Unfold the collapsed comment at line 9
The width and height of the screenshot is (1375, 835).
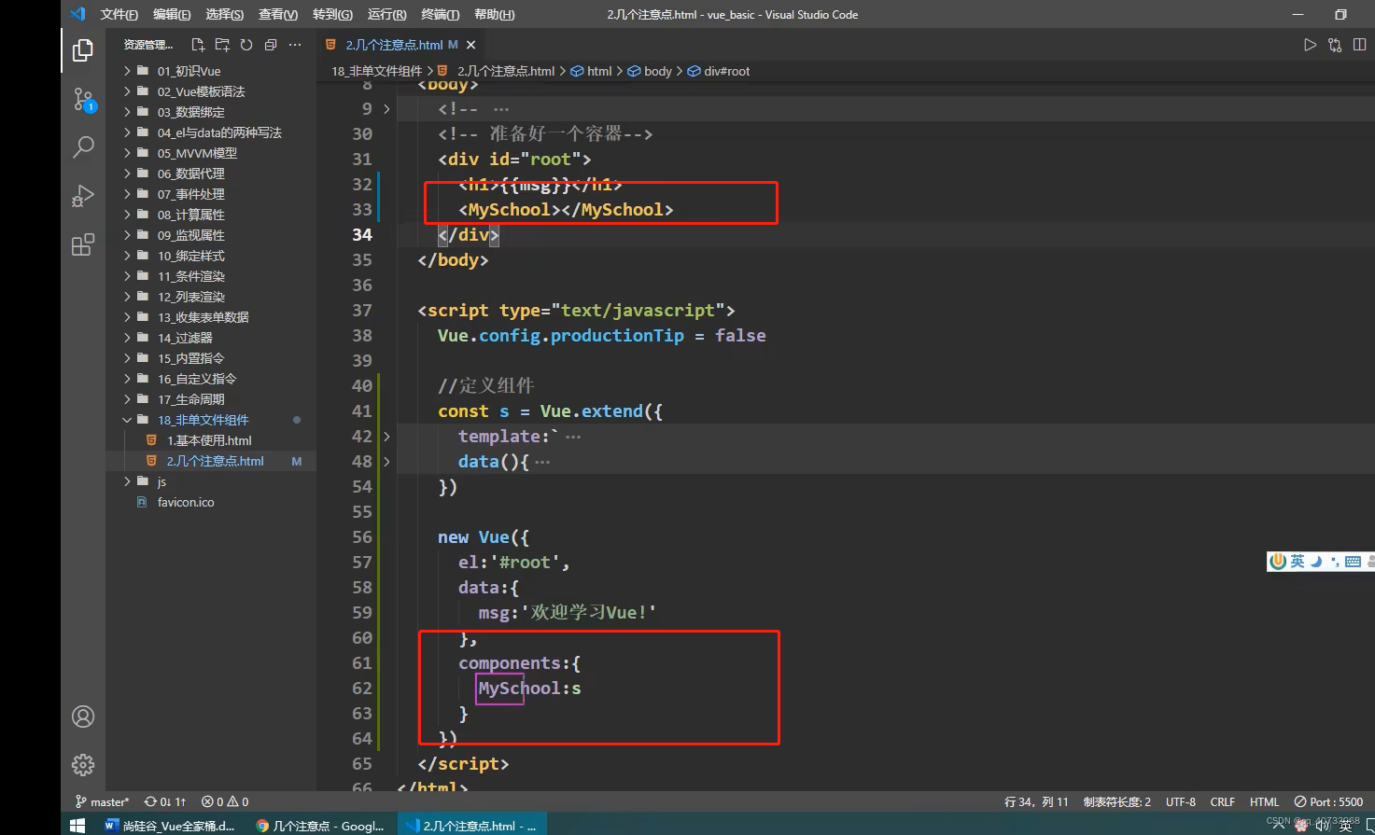pyautogui.click(x=386, y=109)
